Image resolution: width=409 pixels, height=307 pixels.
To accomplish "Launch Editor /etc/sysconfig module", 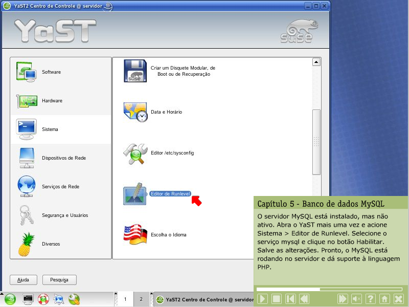I will click(x=135, y=153).
